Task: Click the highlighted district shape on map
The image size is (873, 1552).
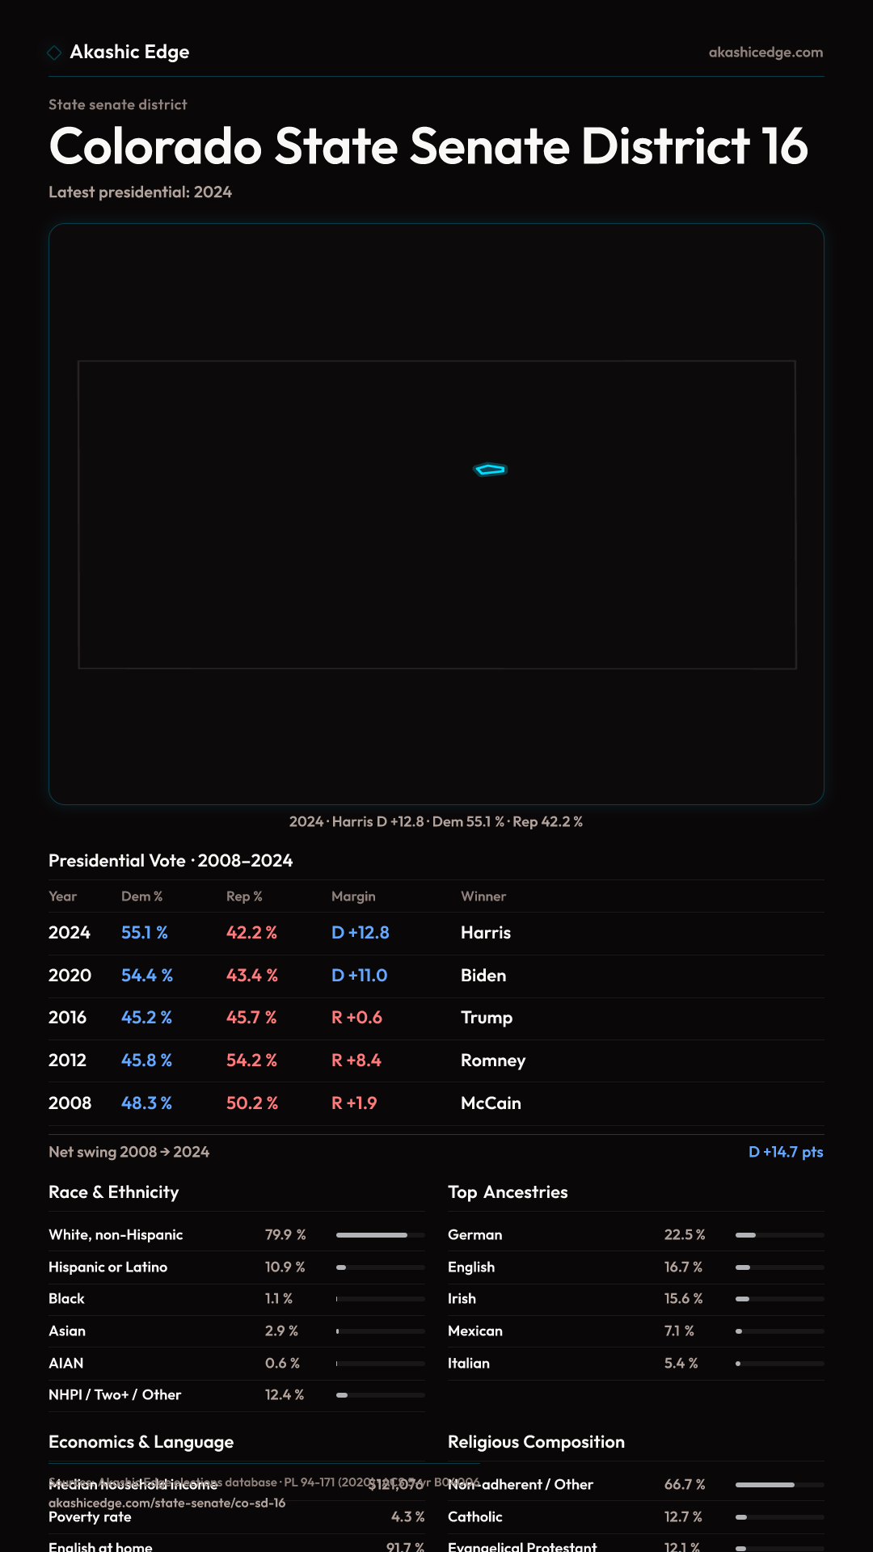Action: pyautogui.click(x=490, y=470)
